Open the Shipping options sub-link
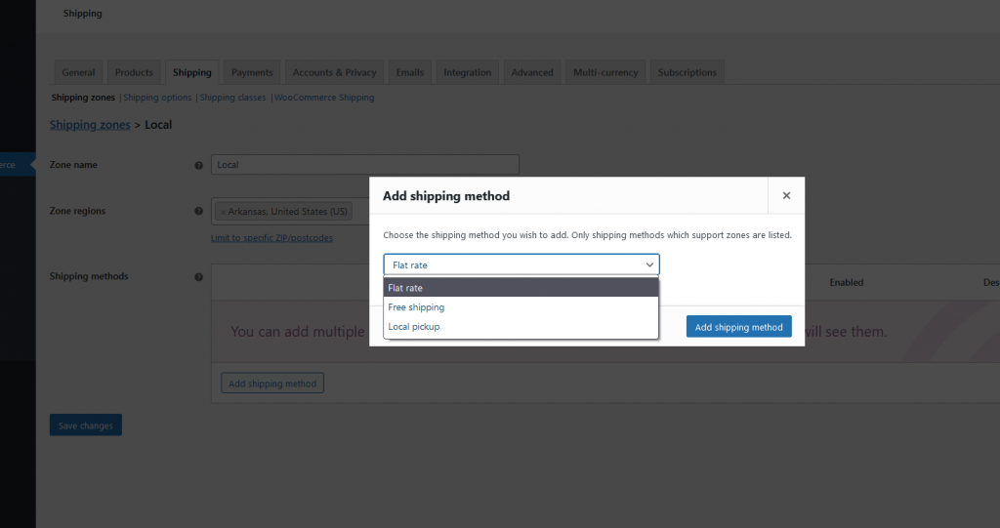This screenshot has width=1000, height=528. tap(157, 98)
